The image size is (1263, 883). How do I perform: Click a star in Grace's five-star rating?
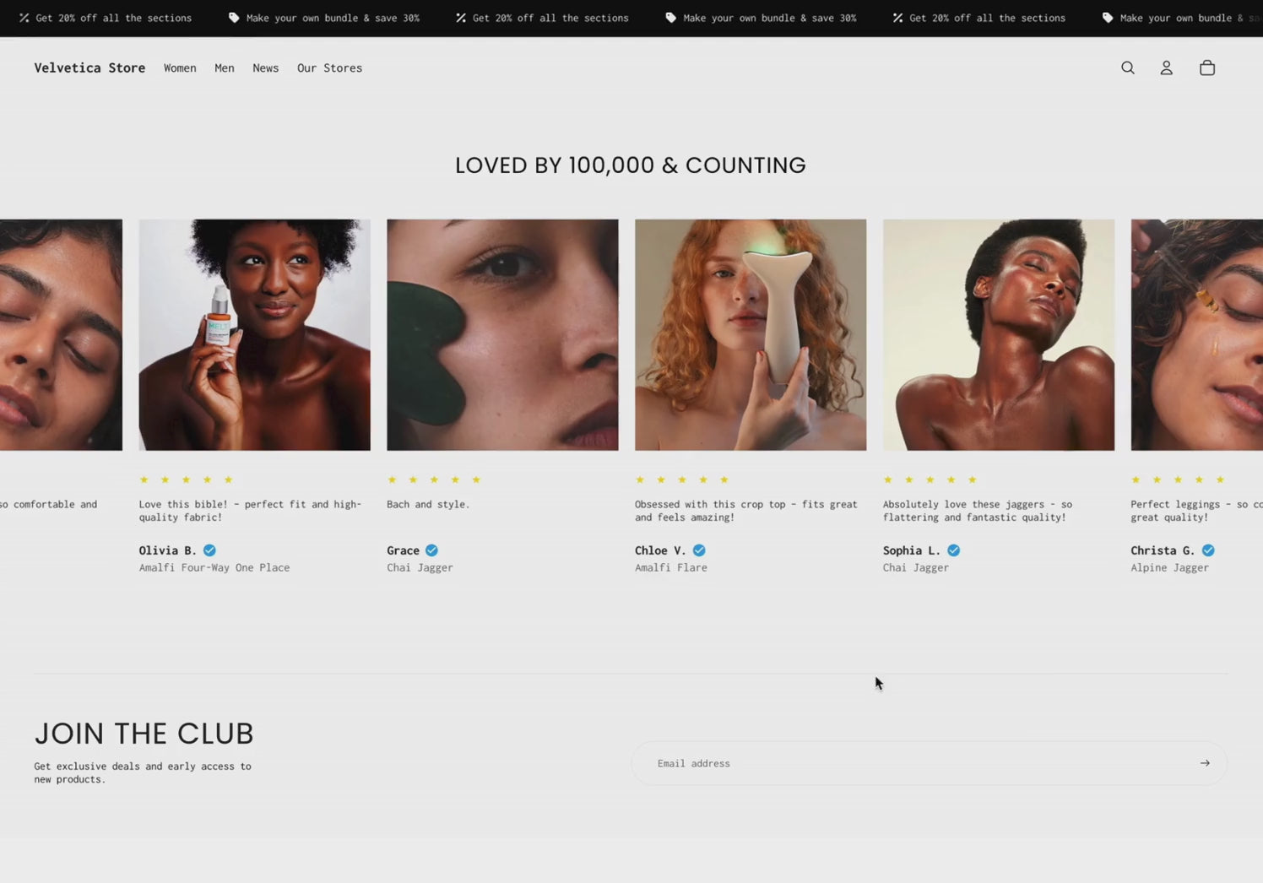(x=434, y=479)
